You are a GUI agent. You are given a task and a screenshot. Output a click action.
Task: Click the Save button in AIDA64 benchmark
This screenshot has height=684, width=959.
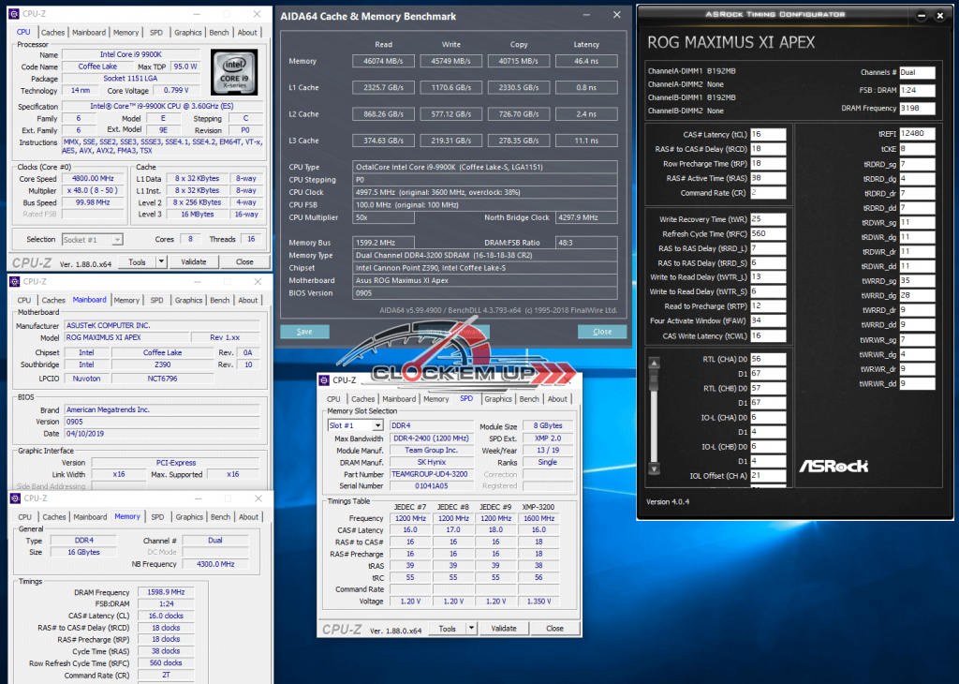(x=304, y=332)
